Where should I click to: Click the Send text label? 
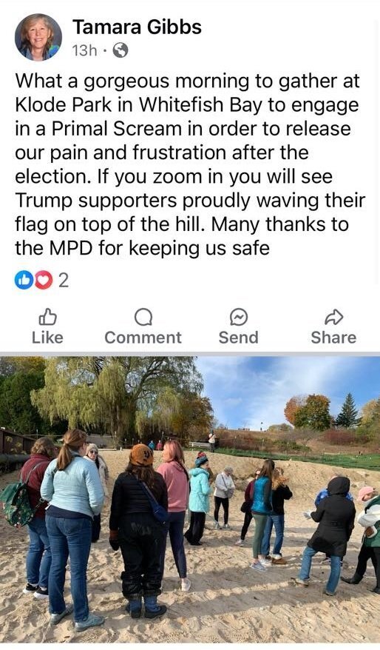239,338
